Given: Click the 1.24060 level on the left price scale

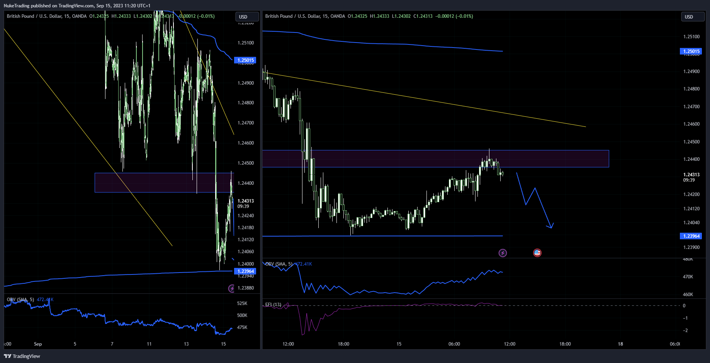Looking at the screenshot, I should (x=246, y=252).
